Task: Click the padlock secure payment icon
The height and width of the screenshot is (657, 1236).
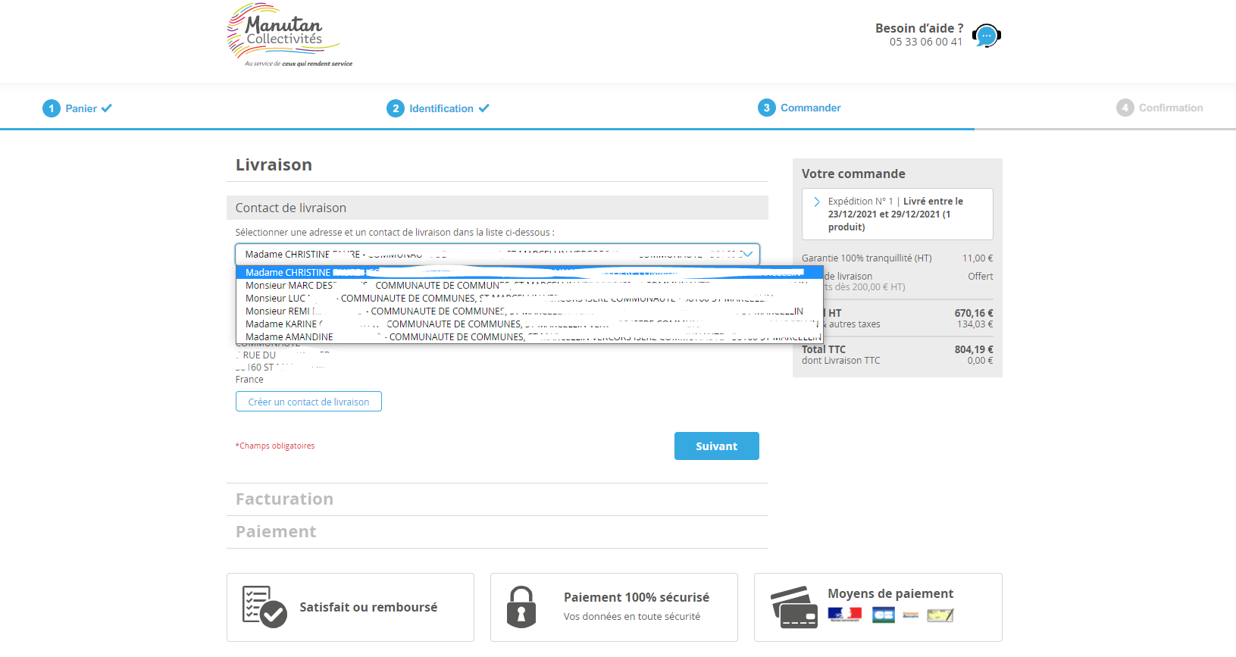Action: click(x=521, y=607)
